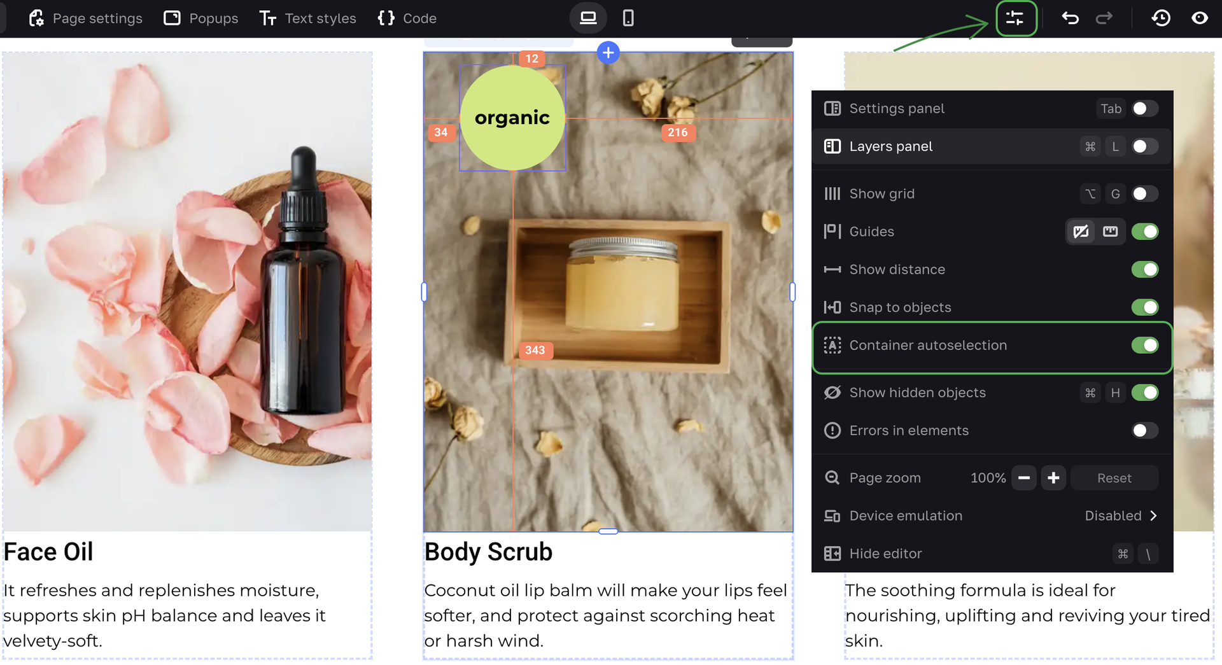
Task: Click the Hide editor menu item
Action: coord(885,554)
